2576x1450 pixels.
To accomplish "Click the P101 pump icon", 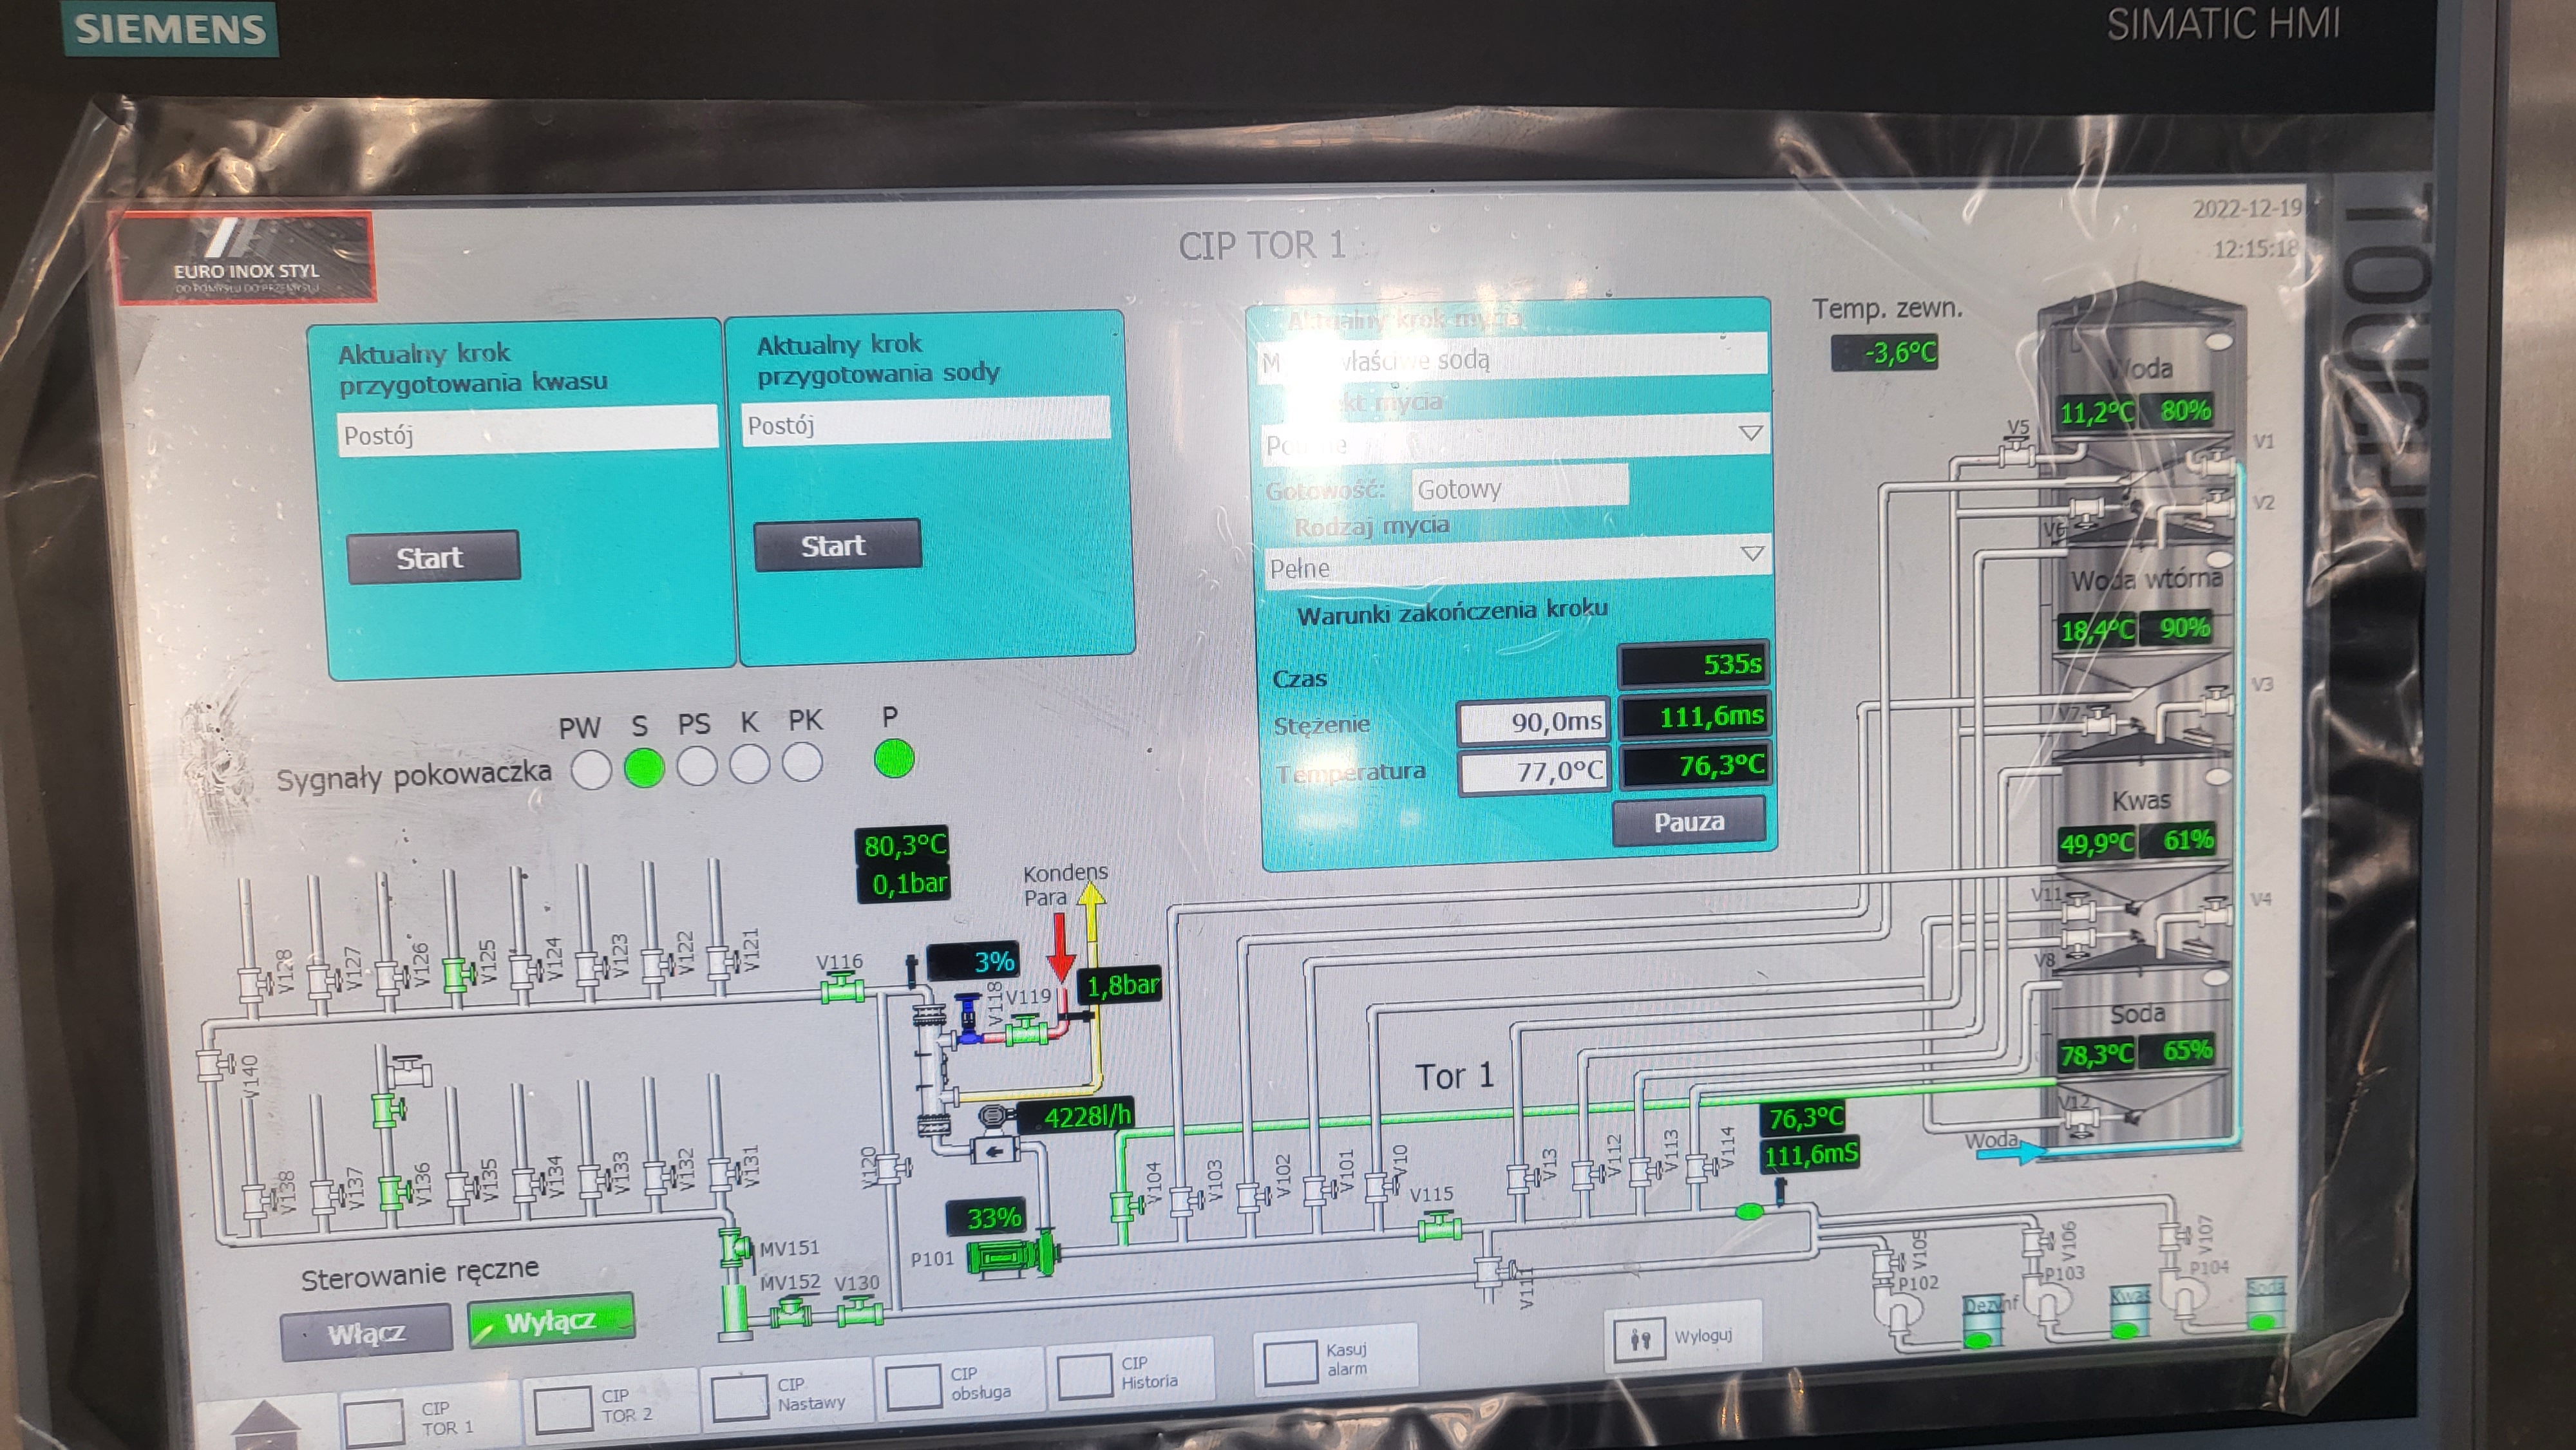I will 1011,1255.
